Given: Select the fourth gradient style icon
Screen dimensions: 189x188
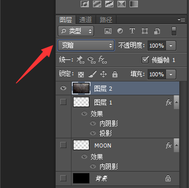Looking at the screenshot, I should coord(122,4).
